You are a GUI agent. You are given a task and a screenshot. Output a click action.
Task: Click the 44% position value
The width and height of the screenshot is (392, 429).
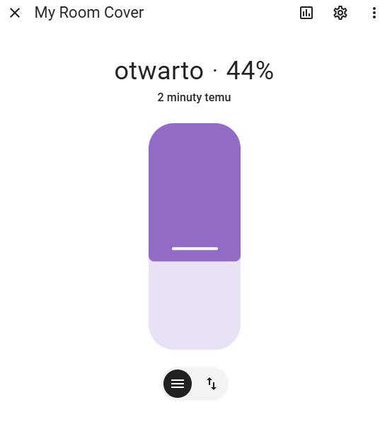250,71
